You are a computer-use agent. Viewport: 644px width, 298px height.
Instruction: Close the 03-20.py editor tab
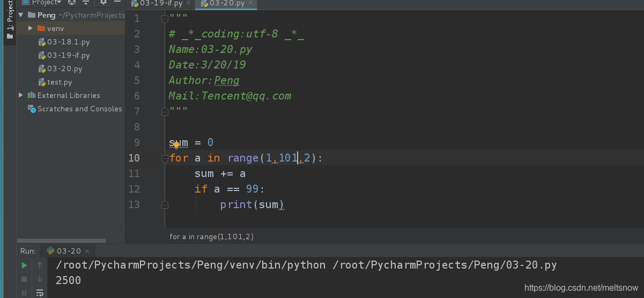point(251,3)
